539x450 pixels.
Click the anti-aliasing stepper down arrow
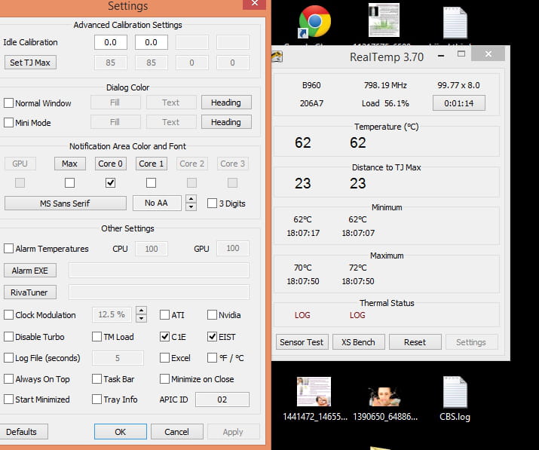[191, 207]
